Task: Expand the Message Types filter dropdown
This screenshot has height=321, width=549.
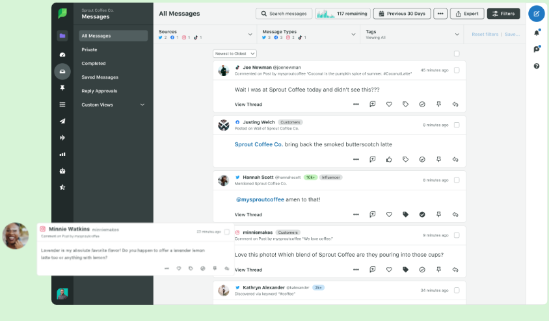Action: click(x=353, y=34)
